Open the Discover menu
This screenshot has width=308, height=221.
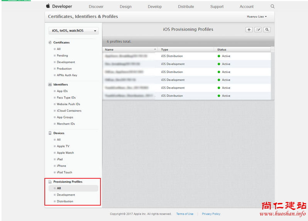[x=96, y=7]
